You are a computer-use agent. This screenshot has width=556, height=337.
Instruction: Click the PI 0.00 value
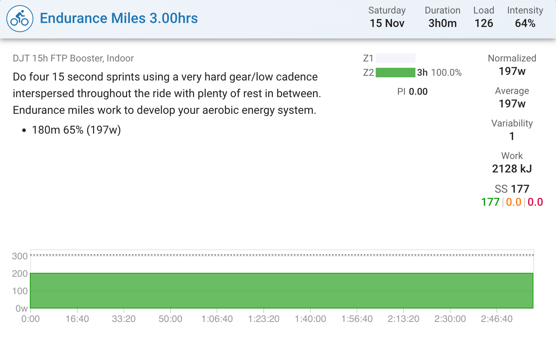pyautogui.click(x=412, y=92)
